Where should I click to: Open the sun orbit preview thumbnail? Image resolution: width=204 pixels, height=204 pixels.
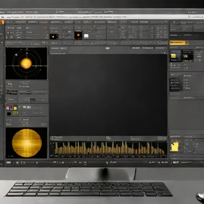click(26, 63)
